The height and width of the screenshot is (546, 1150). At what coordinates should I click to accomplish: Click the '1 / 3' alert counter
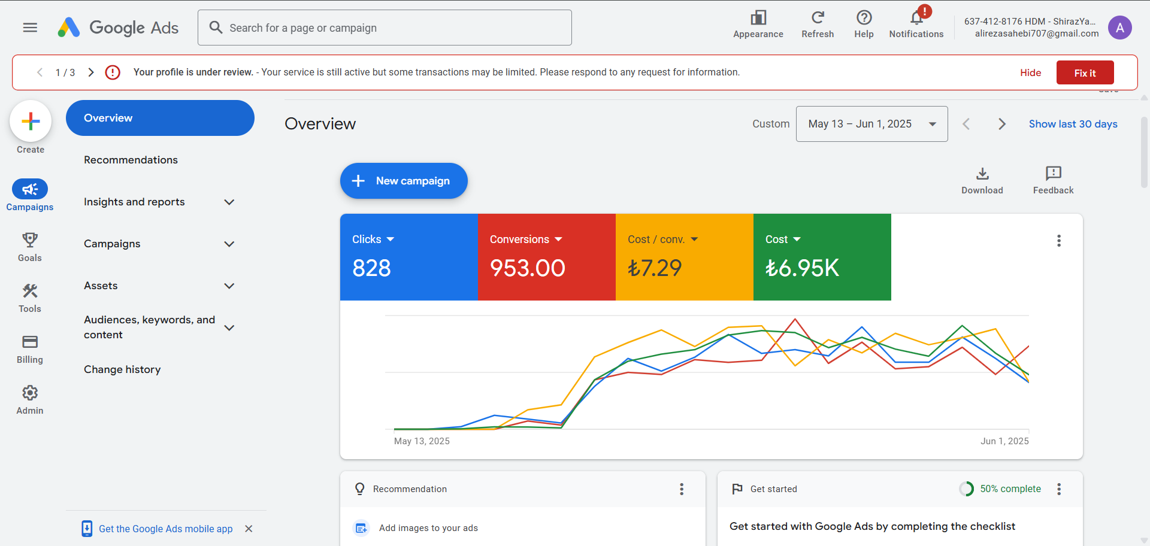[x=65, y=72]
